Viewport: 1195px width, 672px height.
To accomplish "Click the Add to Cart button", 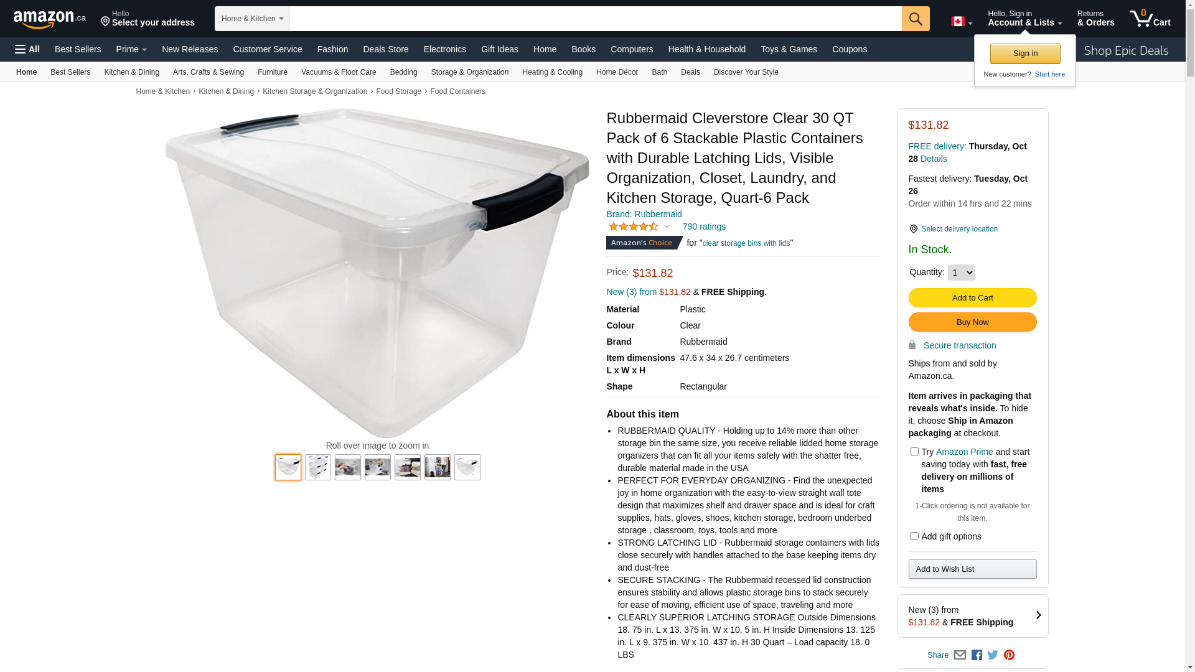I will coord(972,297).
